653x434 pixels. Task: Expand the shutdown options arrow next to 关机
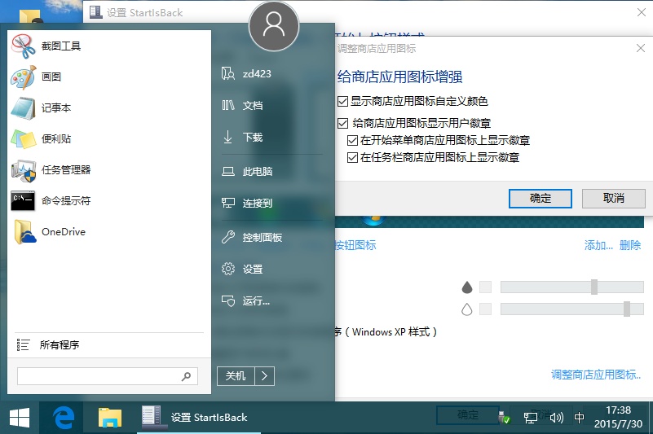click(265, 375)
